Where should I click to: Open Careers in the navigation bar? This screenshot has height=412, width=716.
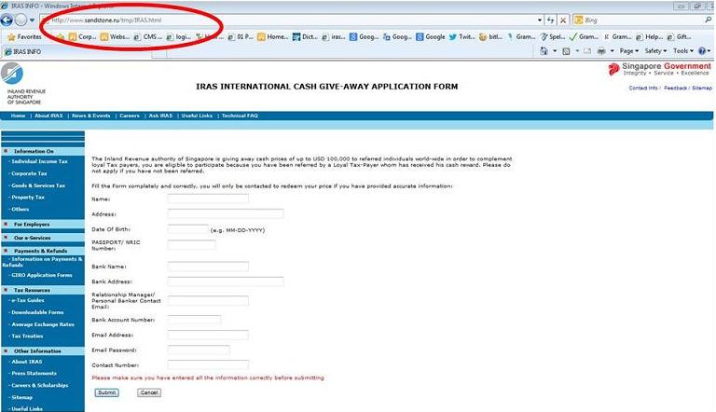click(x=130, y=116)
